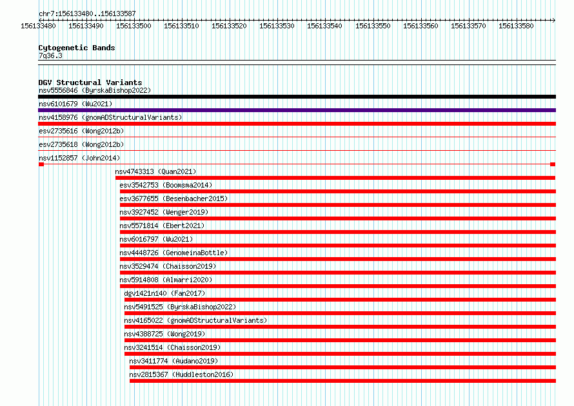Click nsv3411774 (Audano2019) label
Viewport: 574px width, 406px height.
[173, 361]
